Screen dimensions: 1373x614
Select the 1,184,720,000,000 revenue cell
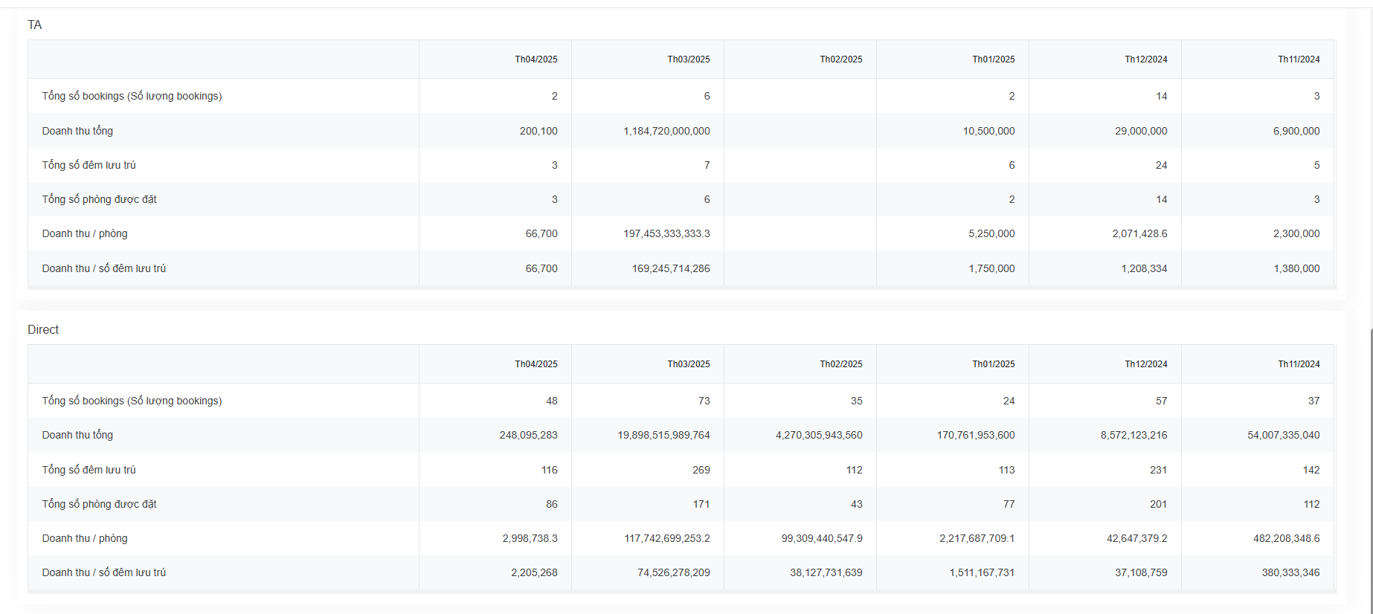point(666,131)
